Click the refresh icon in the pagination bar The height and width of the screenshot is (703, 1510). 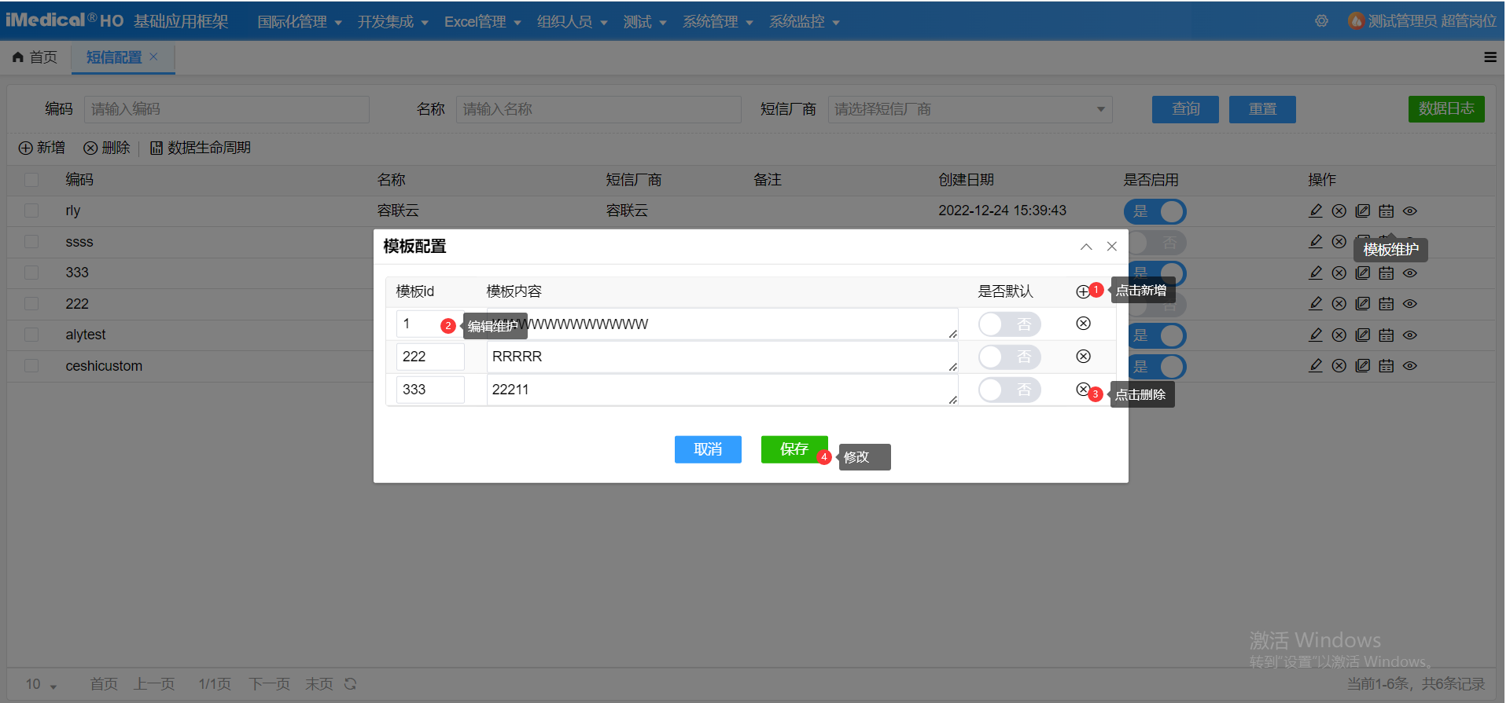point(350,684)
